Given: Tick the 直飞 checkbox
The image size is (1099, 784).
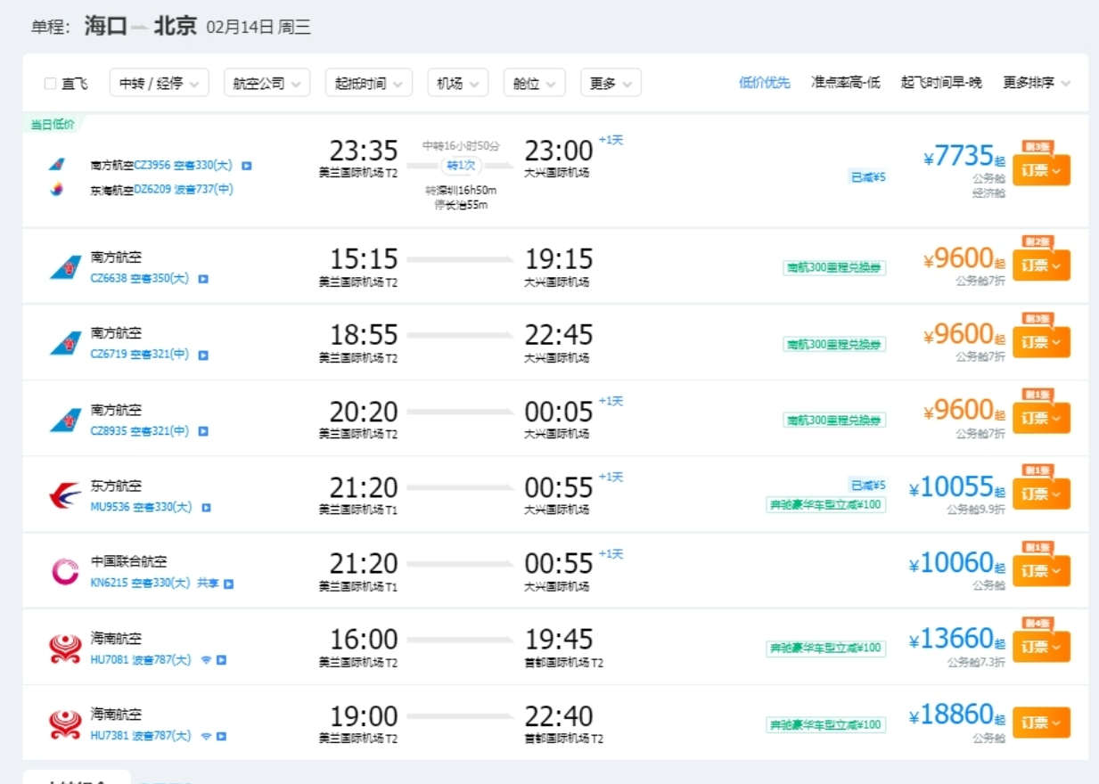Looking at the screenshot, I should tap(50, 84).
